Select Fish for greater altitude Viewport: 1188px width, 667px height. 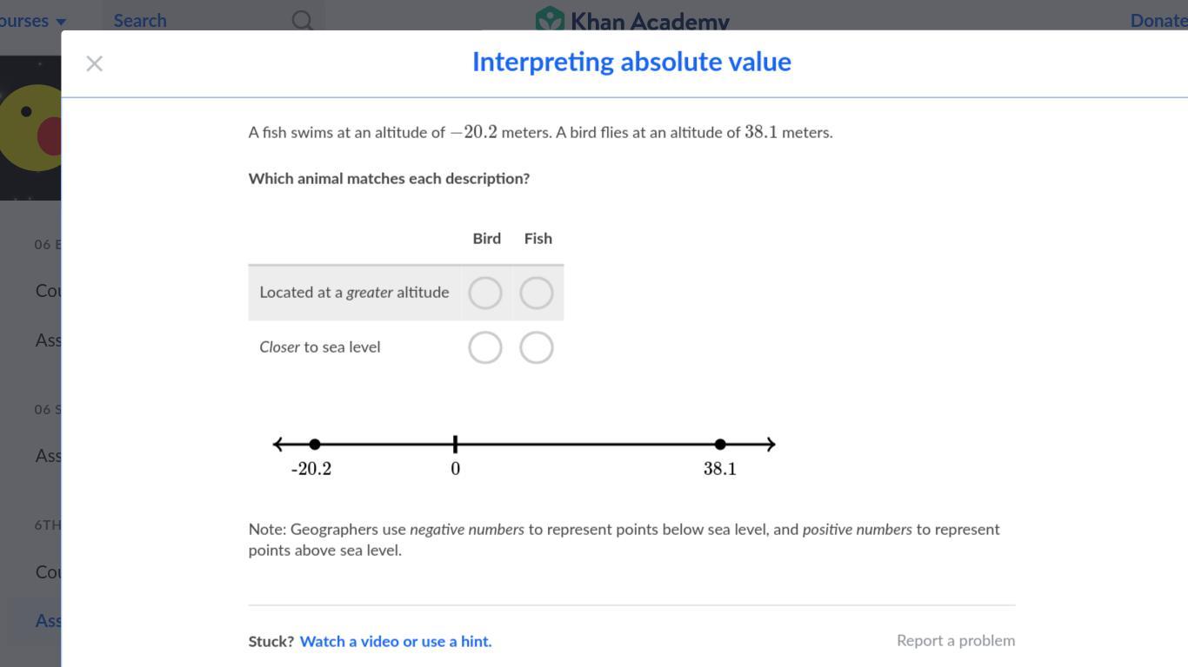pos(537,294)
